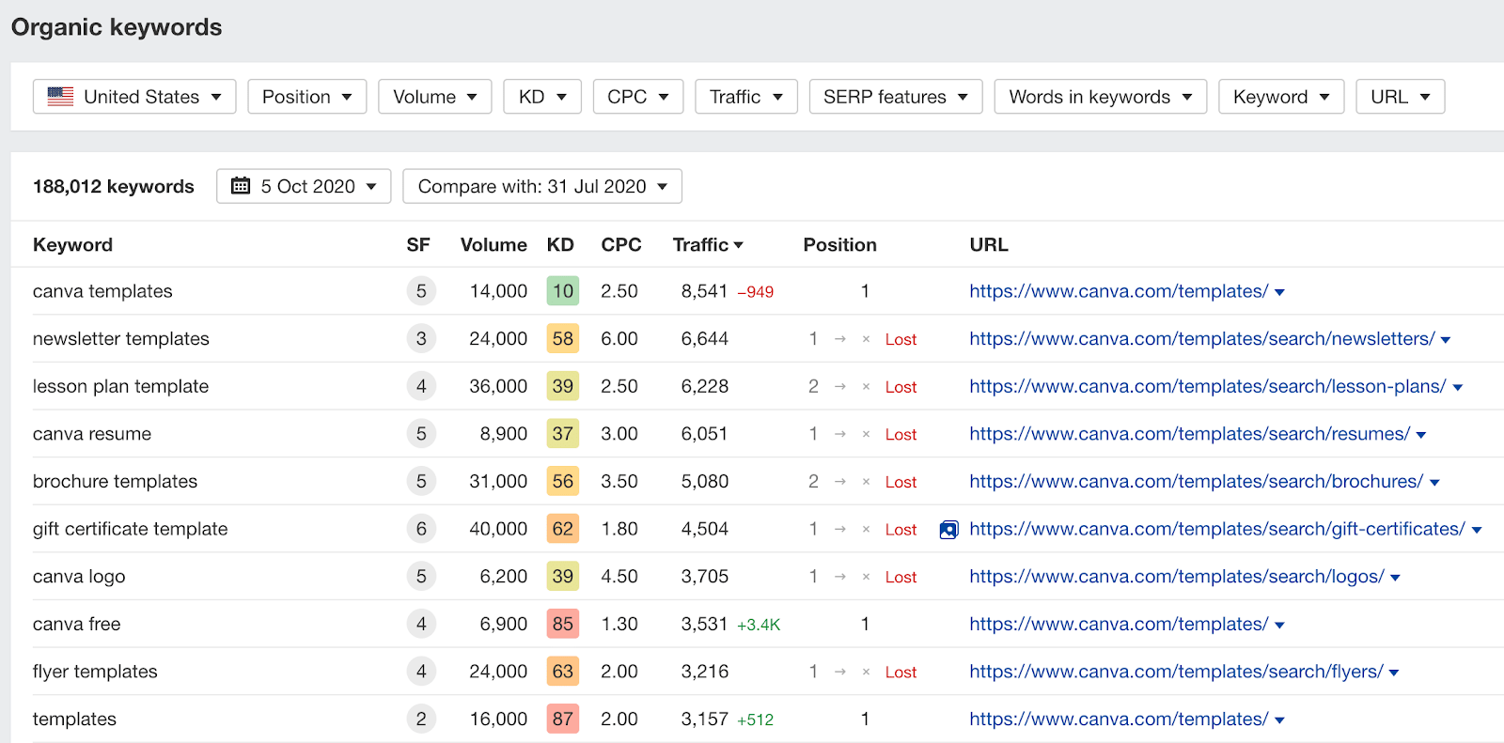Sort by the Volume column header
Image resolution: width=1504 pixels, height=743 pixels.
click(493, 245)
